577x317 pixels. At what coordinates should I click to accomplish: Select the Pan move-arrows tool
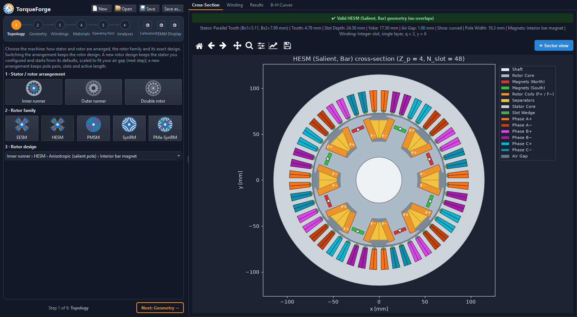pyautogui.click(x=237, y=46)
